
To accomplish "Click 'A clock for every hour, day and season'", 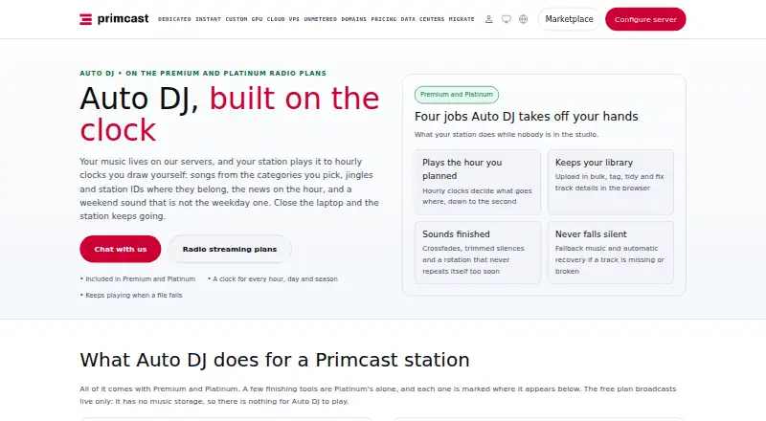I will pyautogui.click(x=273, y=278).
